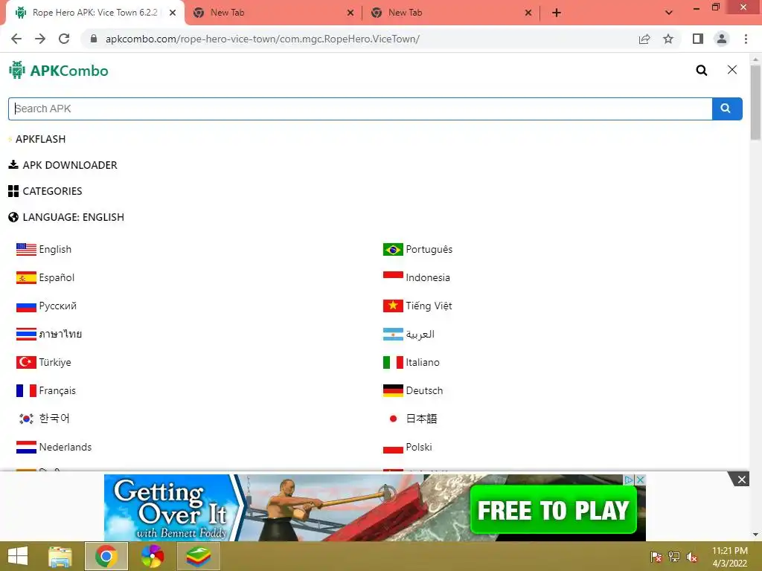This screenshot has width=762, height=571.
Task: Click the Turkey flag icon
Action: click(26, 362)
